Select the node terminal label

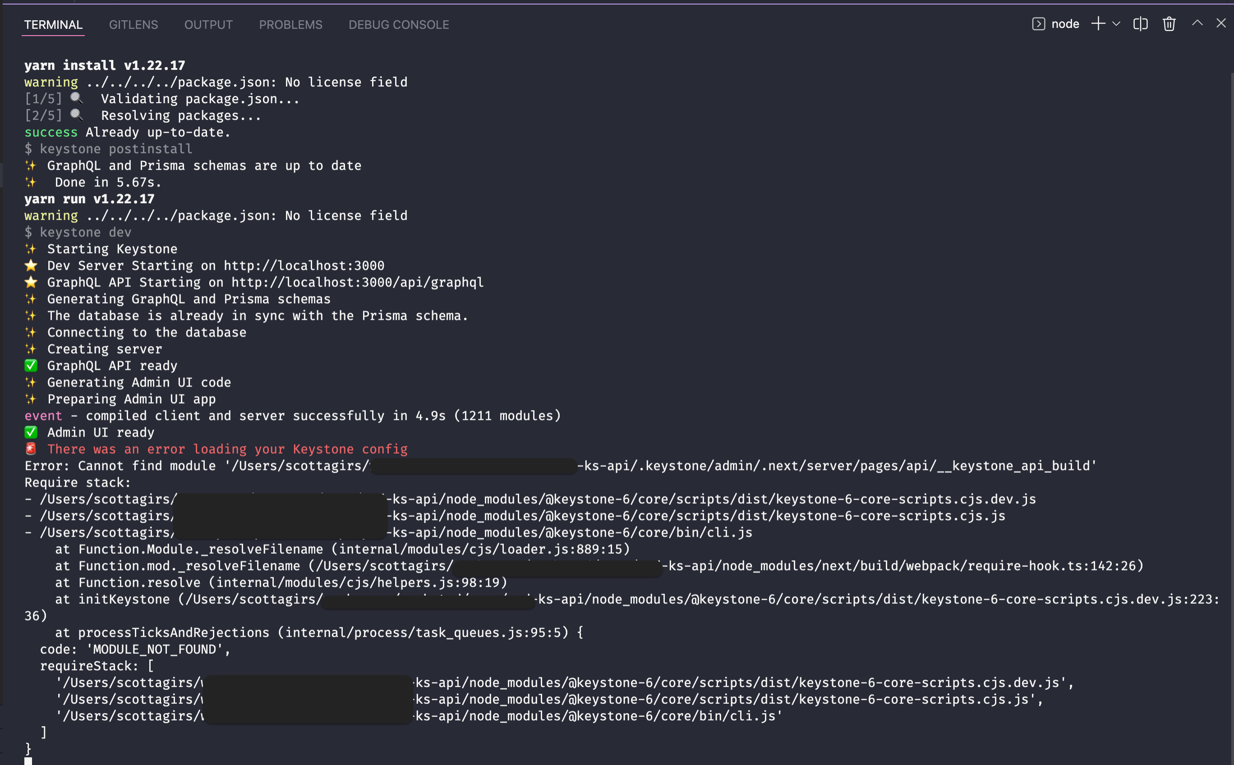[x=1065, y=24]
